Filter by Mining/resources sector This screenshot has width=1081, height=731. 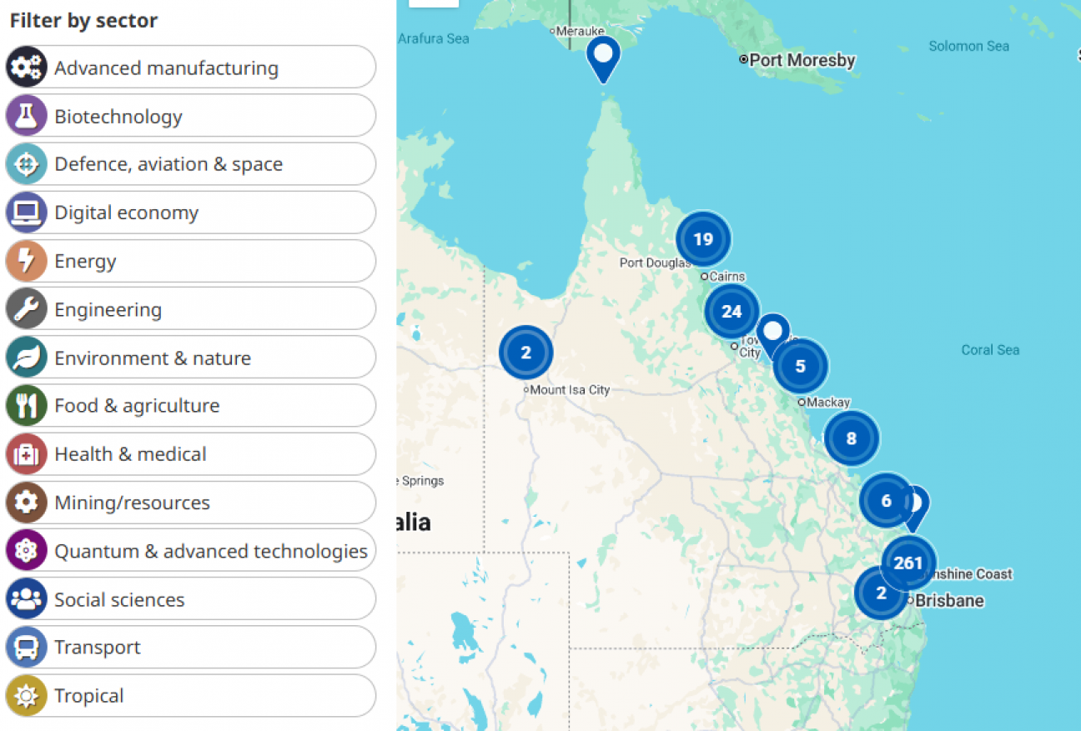pos(191,503)
